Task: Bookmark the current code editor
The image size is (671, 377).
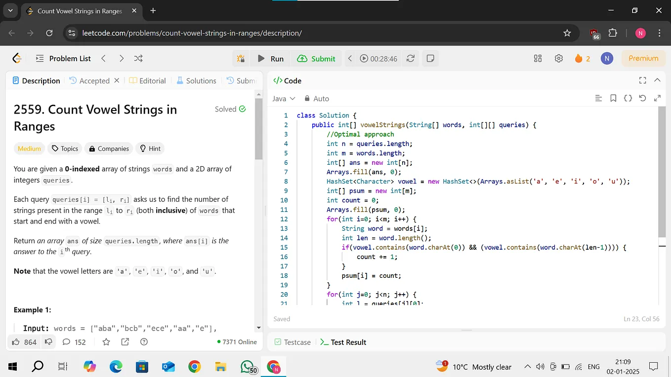Action: 613,98
